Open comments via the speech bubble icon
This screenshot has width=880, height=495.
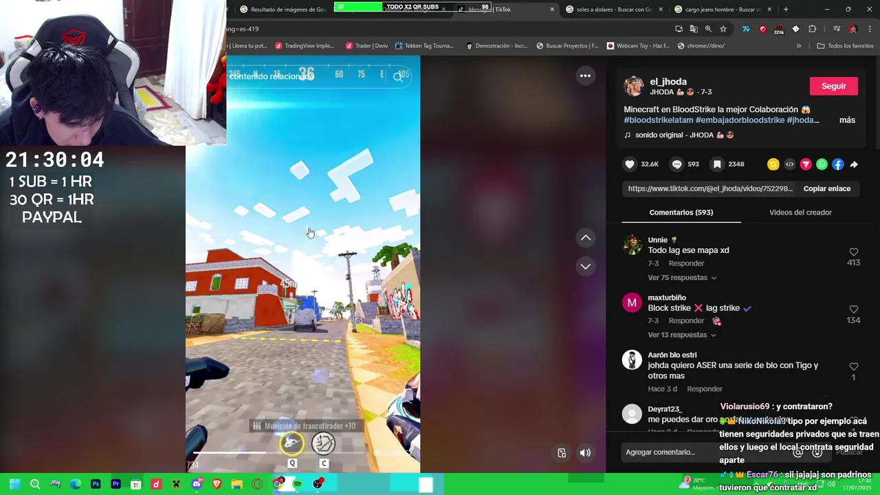point(676,164)
